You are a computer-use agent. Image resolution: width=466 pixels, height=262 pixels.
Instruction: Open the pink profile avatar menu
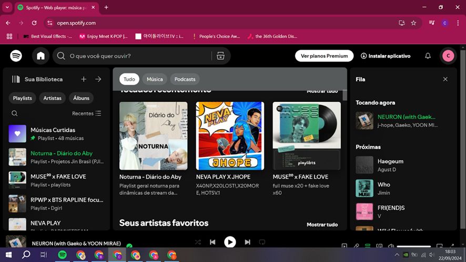click(x=448, y=56)
